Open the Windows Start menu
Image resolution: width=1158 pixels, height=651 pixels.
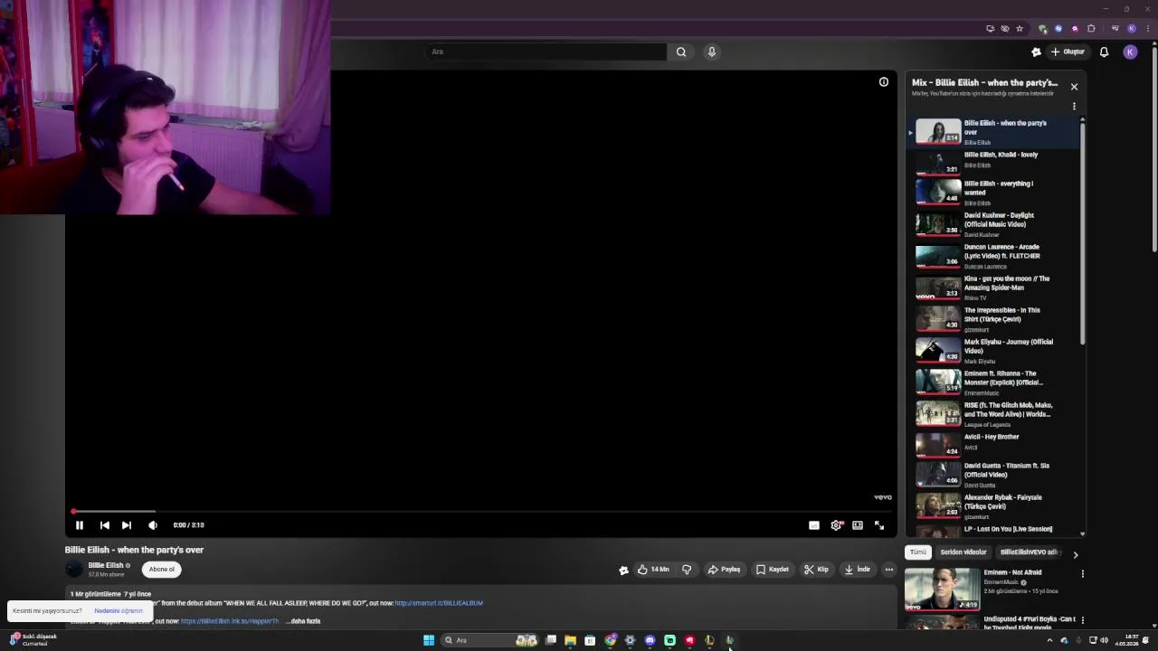point(429,640)
